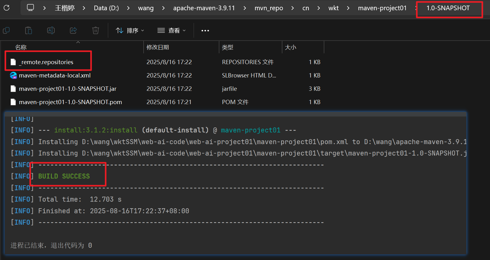Select maven-project01-1.0-SNAPSHOT.jar file
The image size is (490, 260).
(x=67, y=89)
